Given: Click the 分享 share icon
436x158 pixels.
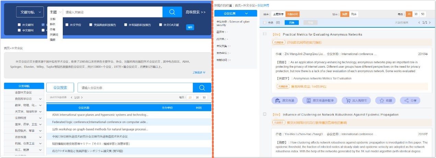Looking at the screenshot, I should 406,101.
